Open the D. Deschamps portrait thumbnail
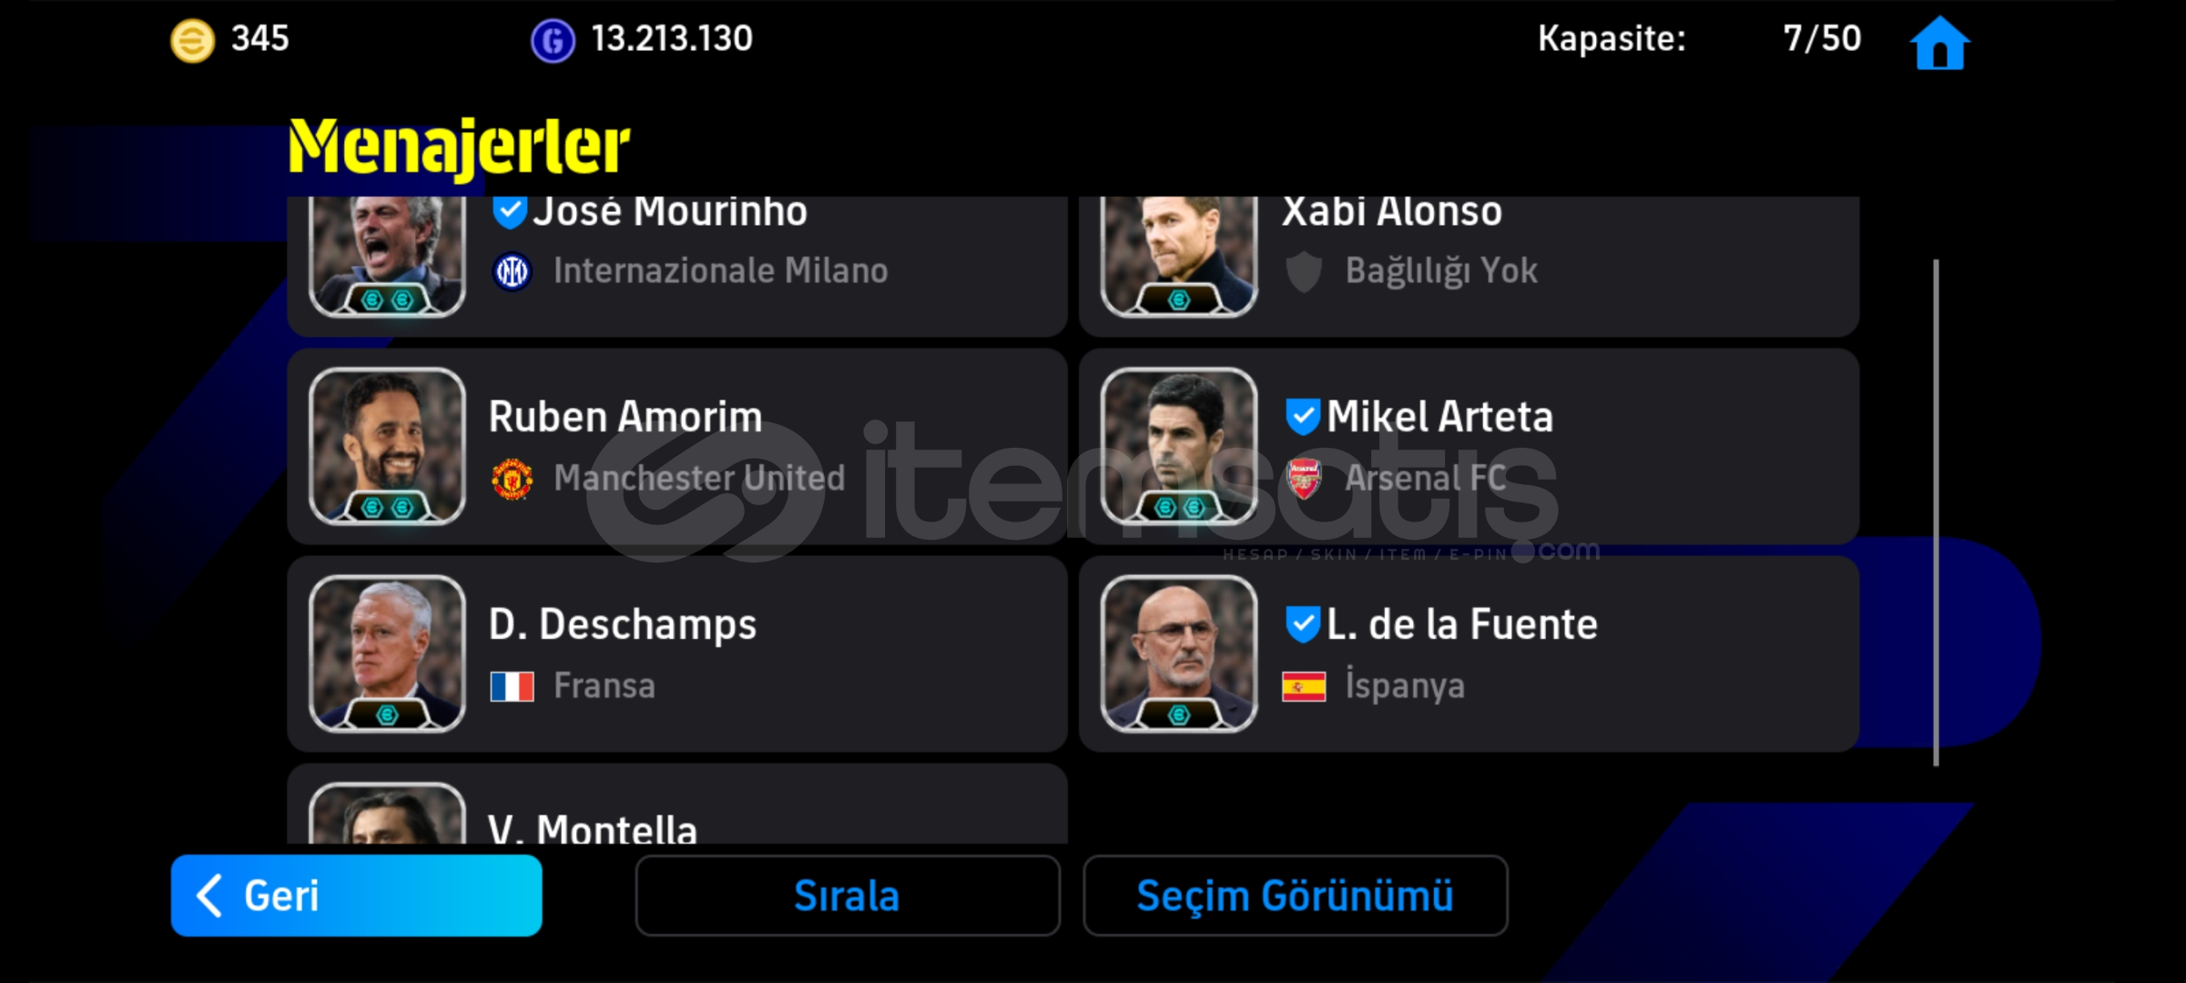This screenshot has height=983, width=2186. click(387, 654)
